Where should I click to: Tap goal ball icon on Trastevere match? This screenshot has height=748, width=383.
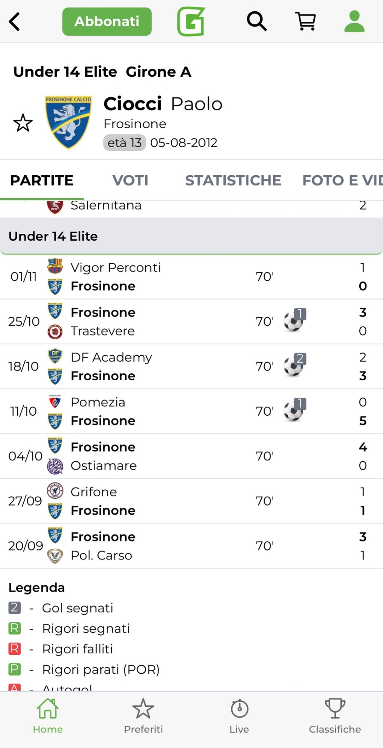tap(294, 321)
